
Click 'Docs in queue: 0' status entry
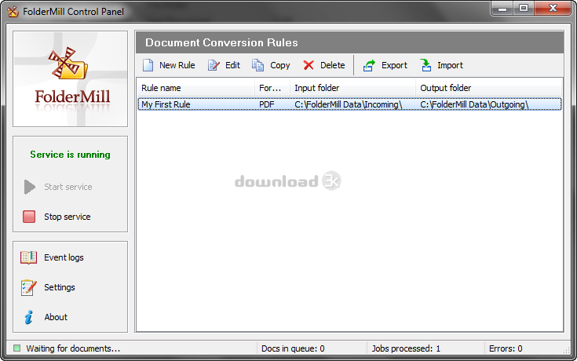[293, 348]
